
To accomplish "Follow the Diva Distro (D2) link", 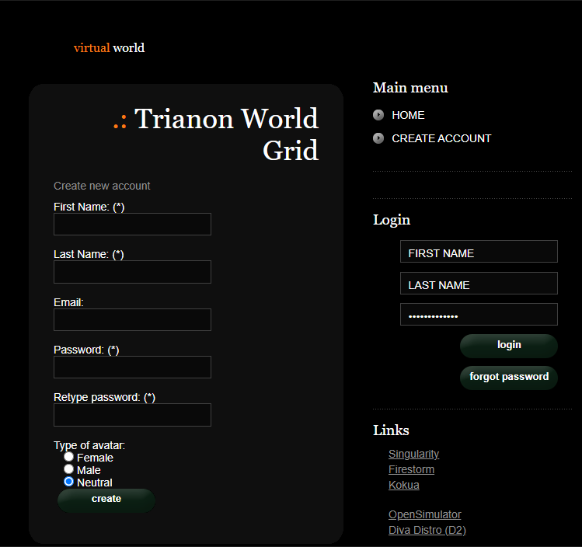I will pos(427,531).
